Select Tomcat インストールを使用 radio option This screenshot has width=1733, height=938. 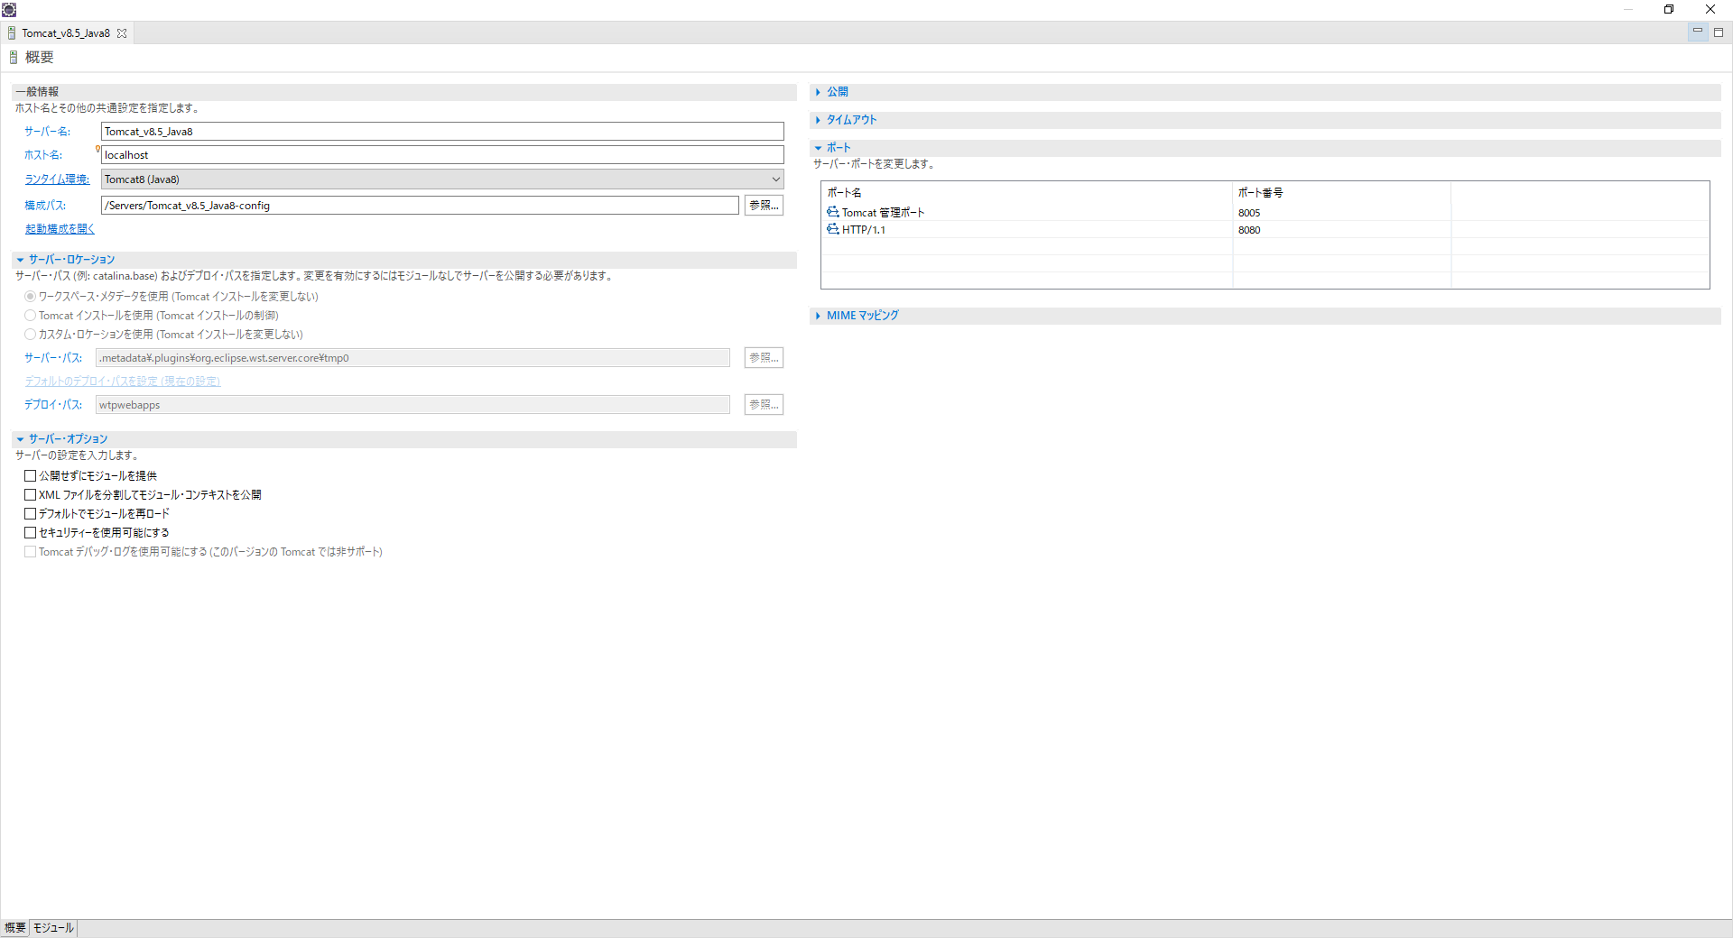click(31, 316)
